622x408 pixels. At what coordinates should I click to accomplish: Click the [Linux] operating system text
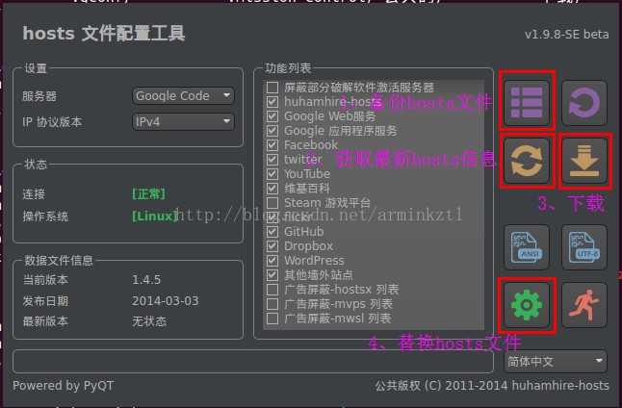[x=155, y=217]
